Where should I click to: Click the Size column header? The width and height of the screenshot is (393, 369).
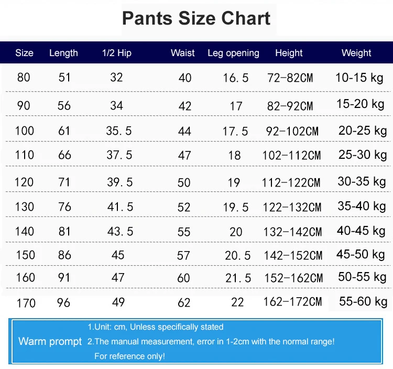(24, 53)
